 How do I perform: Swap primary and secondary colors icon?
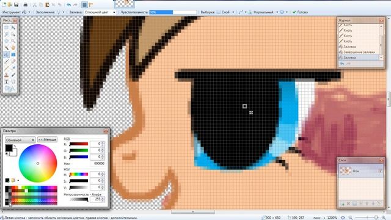coord(15,146)
